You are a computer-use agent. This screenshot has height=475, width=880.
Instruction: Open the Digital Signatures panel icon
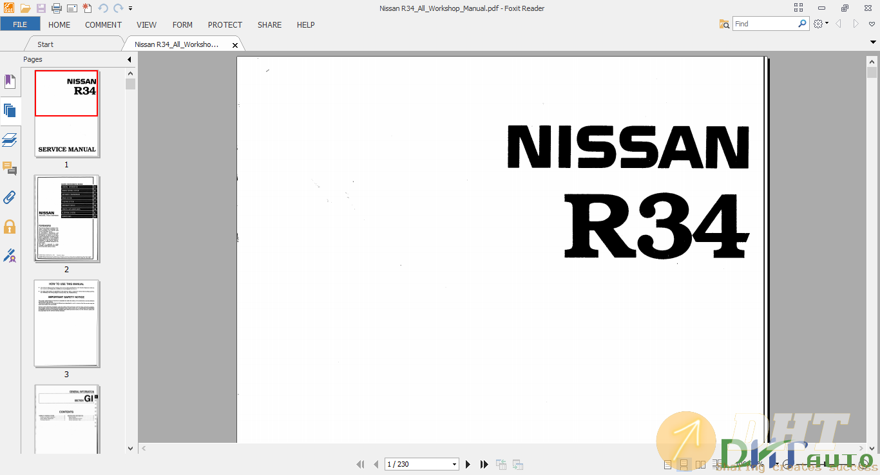(x=10, y=256)
